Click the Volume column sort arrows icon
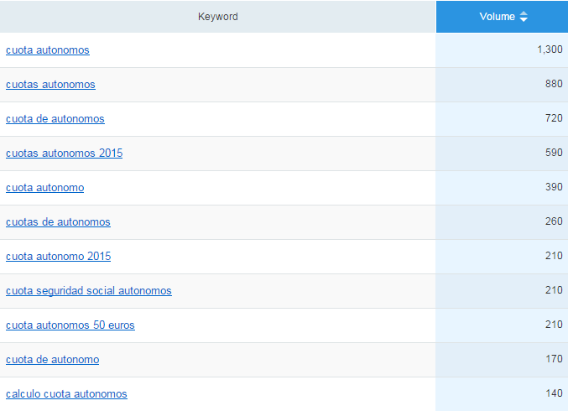The width and height of the screenshot is (568, 411). [x=524, y=17]
